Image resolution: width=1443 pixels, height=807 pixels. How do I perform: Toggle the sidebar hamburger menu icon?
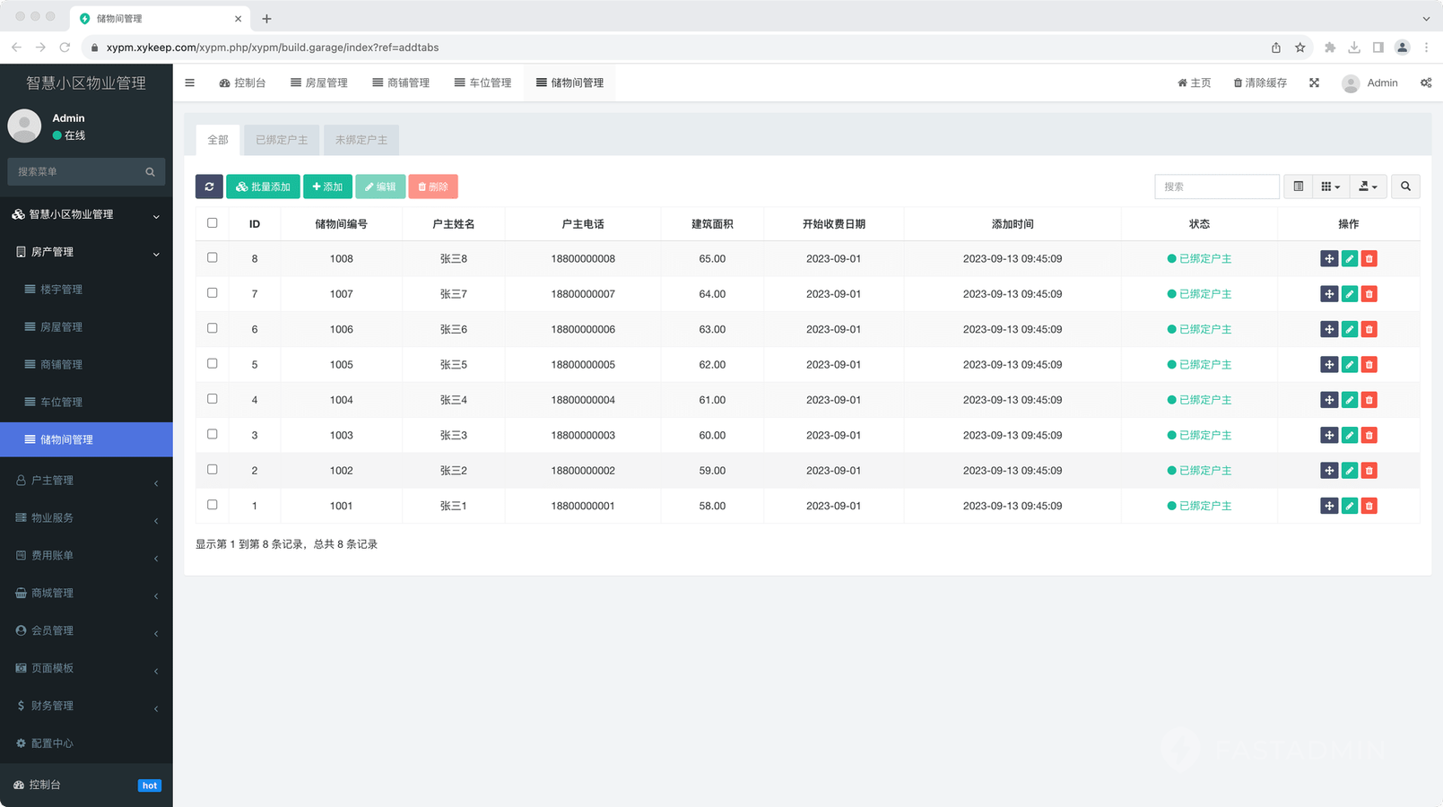189,82
